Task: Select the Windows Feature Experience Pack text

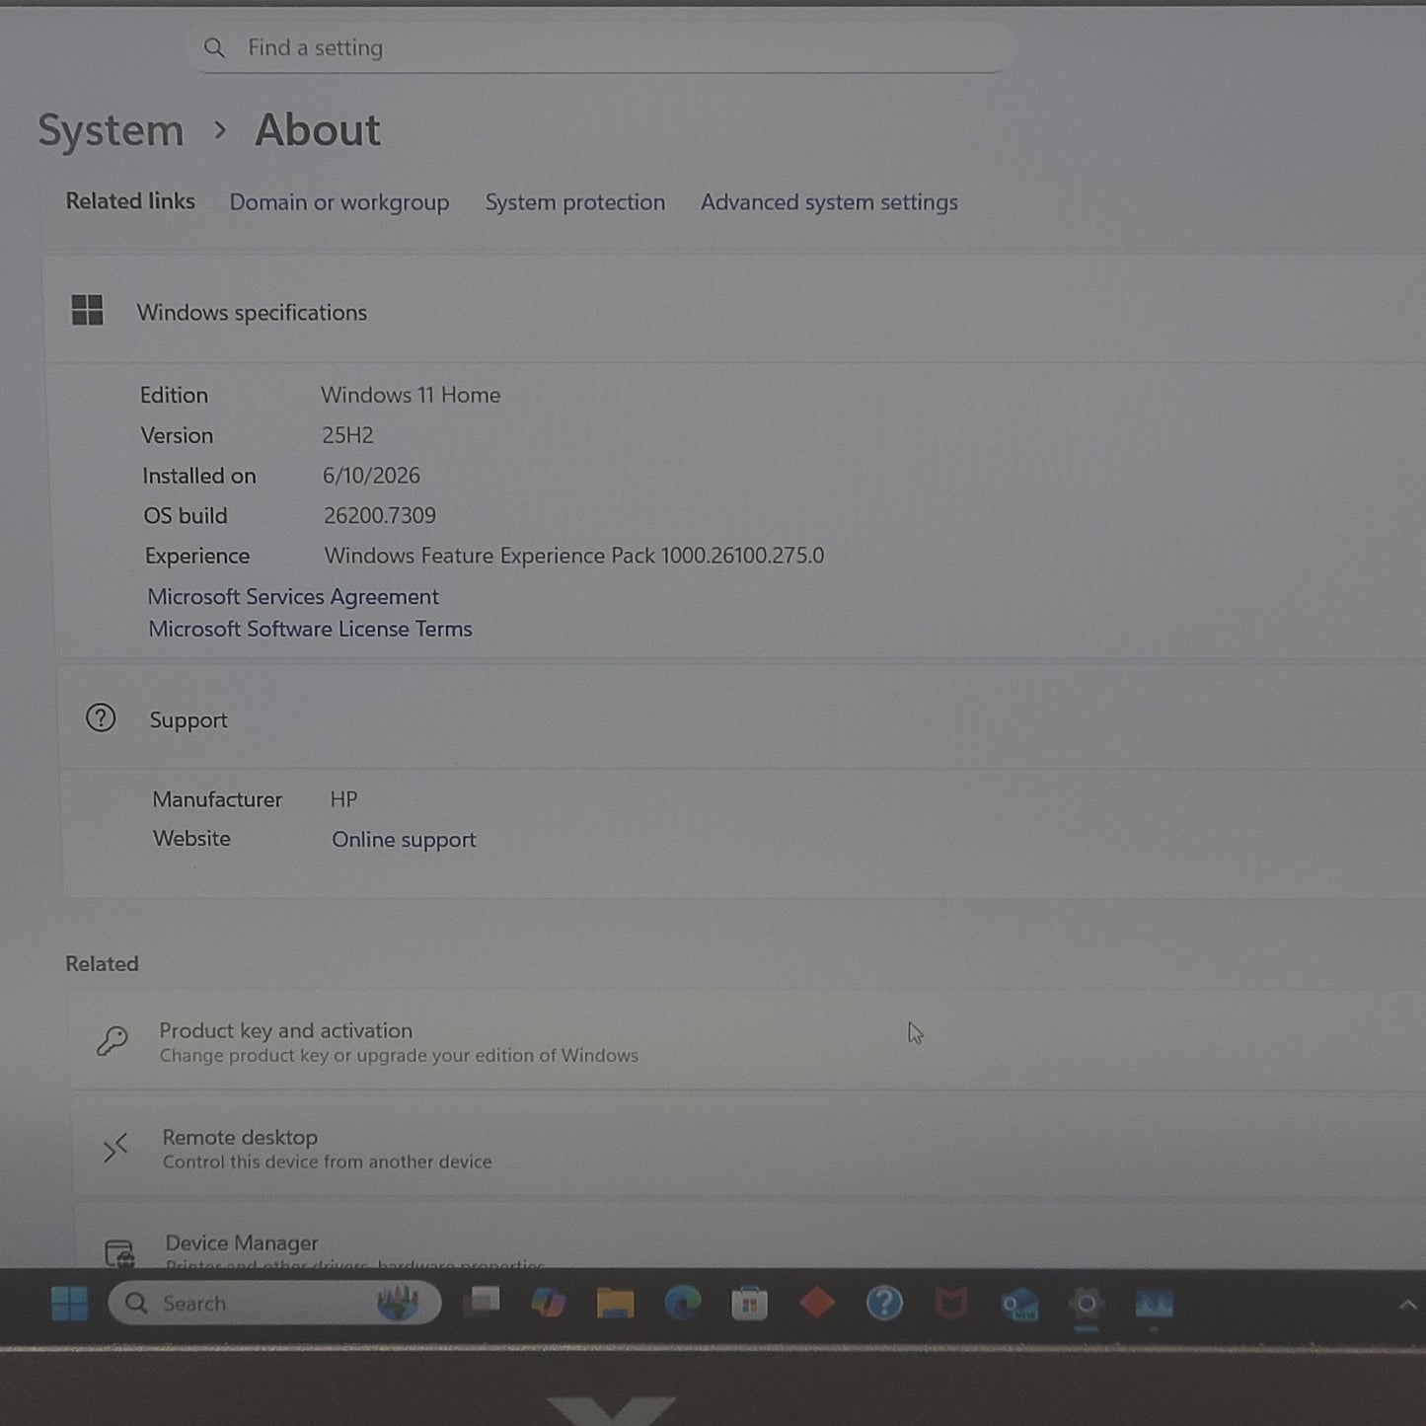Action: 574,556
